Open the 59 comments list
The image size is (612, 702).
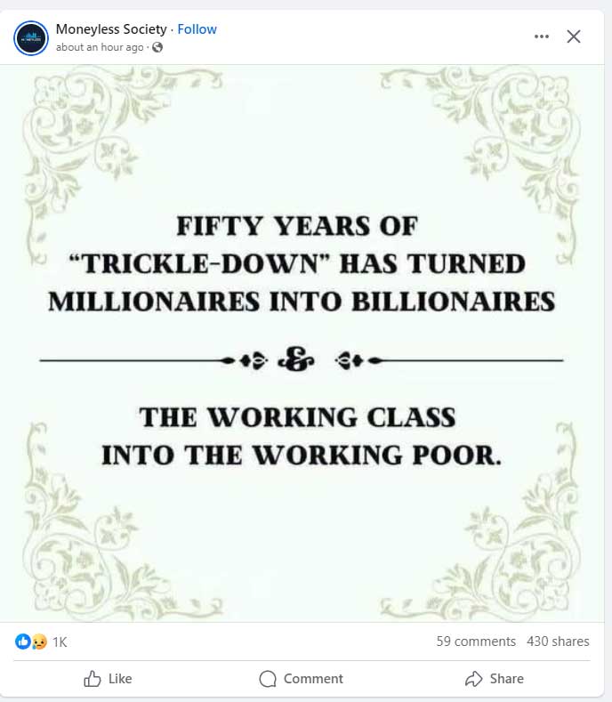476,641
